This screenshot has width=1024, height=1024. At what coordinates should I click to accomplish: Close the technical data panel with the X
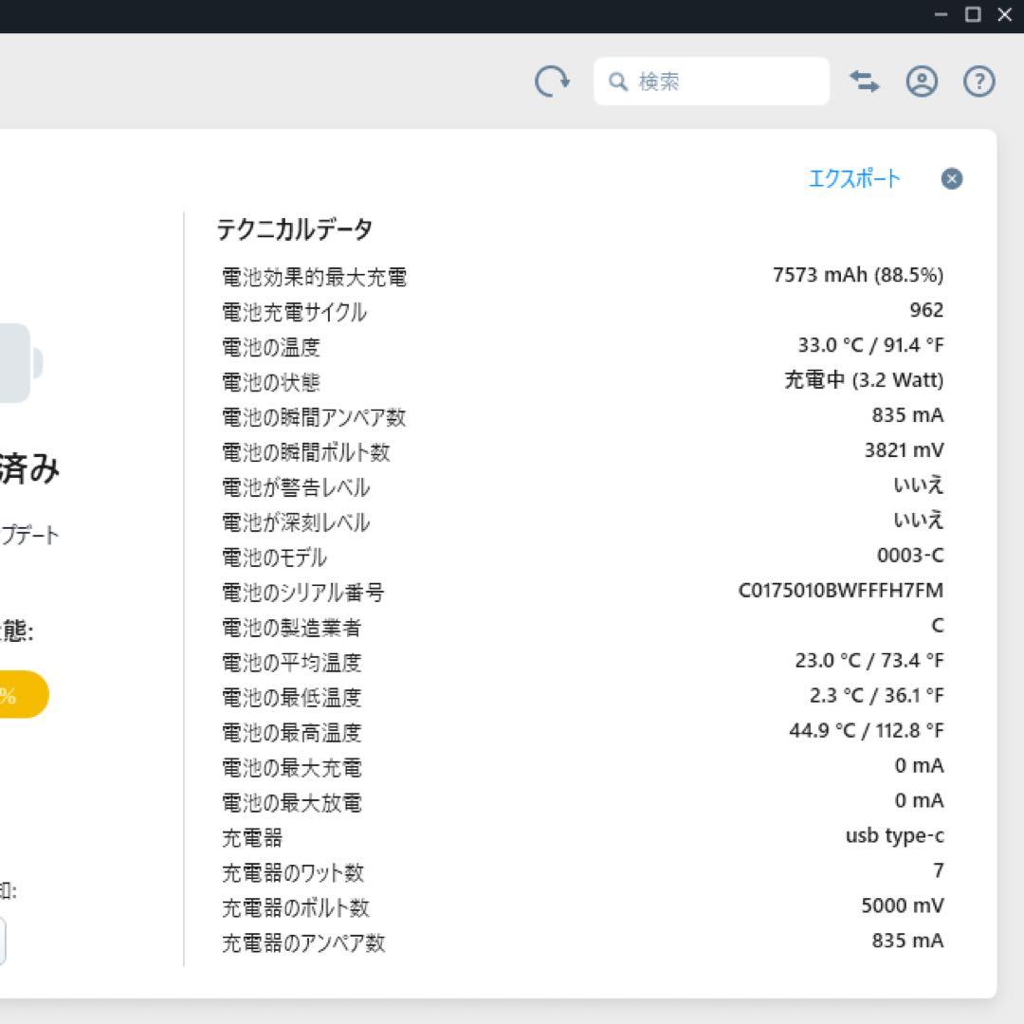951,179
